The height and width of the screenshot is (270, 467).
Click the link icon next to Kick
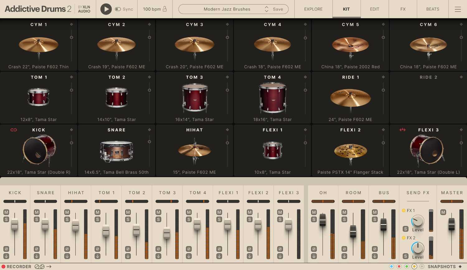tap(14, 130)
